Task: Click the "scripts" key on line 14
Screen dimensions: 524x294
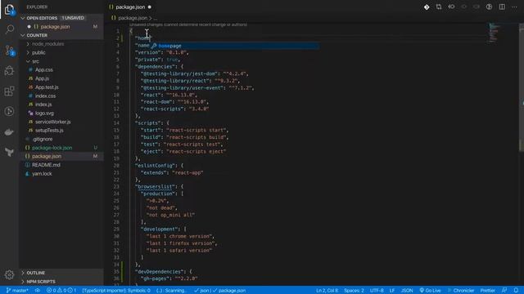Action: 148,123
